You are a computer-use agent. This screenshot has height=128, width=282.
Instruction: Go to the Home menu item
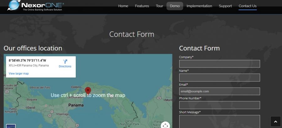123,6
